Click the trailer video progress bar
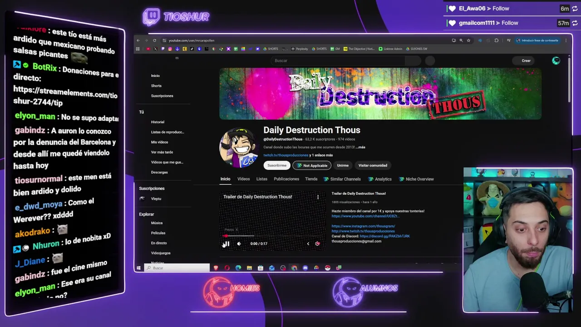The height and width of the screenshot is (327, 581). click(272, 236)
